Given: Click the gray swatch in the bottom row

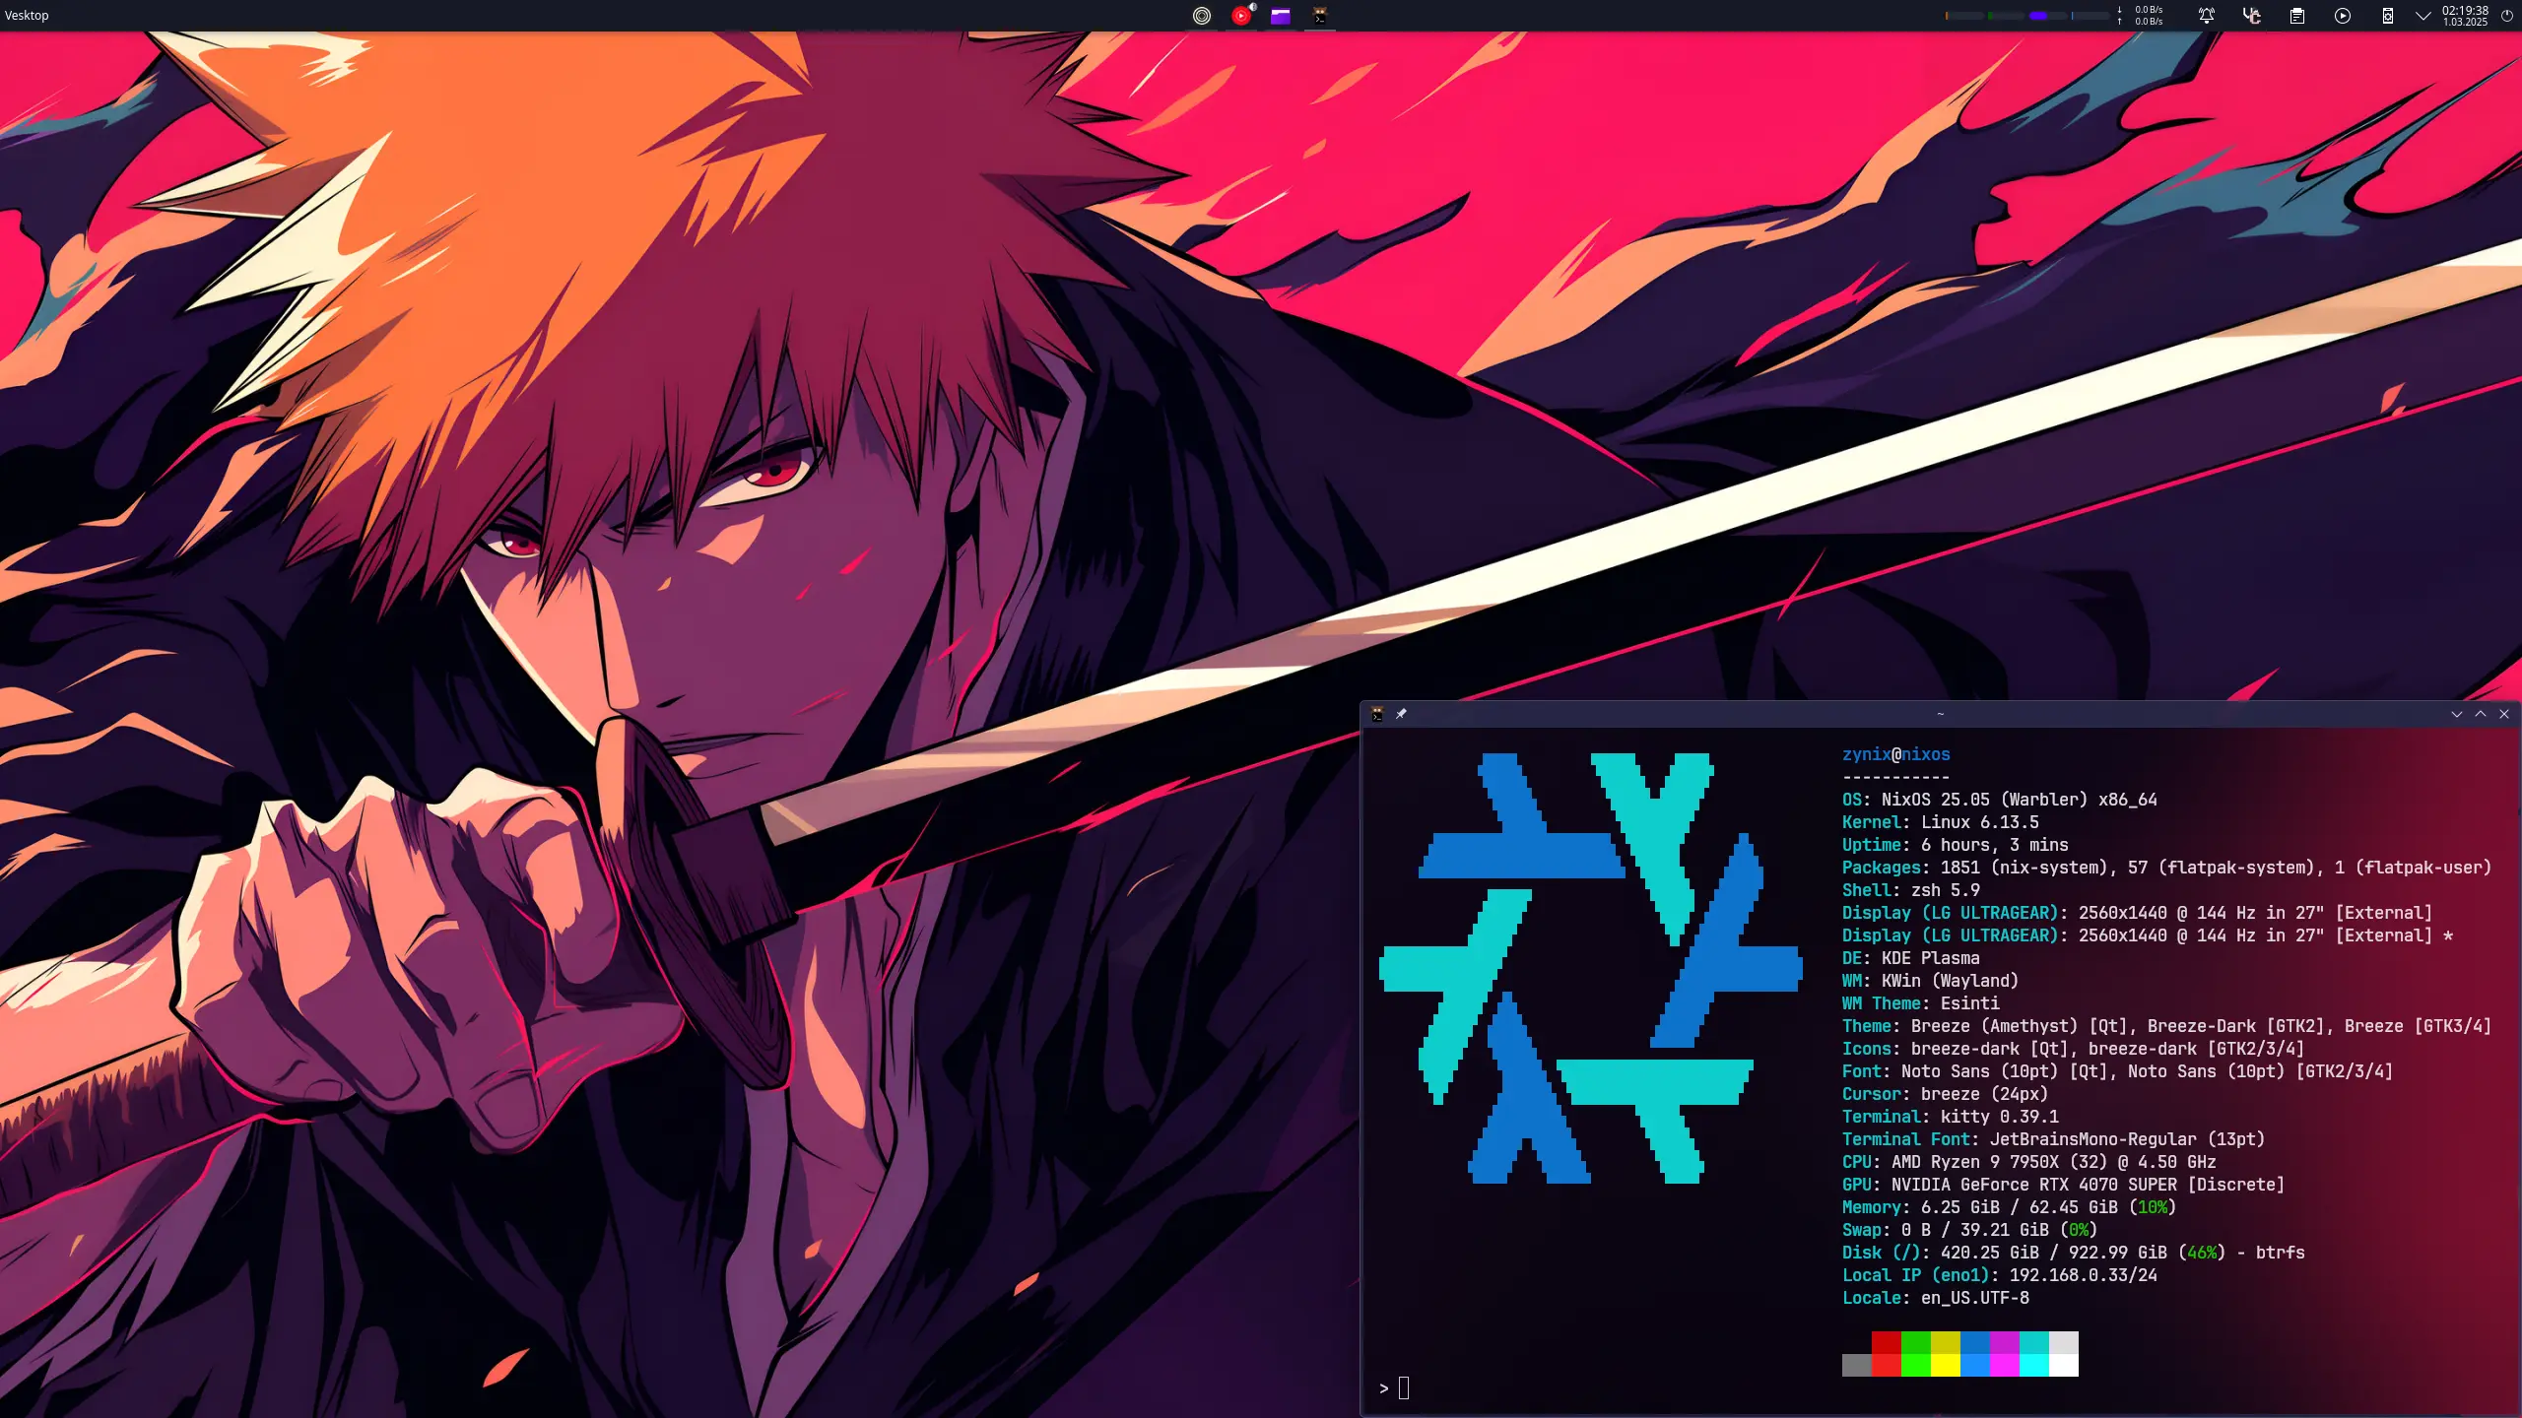Looking at the screenshot, I should tap(1857, 1366).
